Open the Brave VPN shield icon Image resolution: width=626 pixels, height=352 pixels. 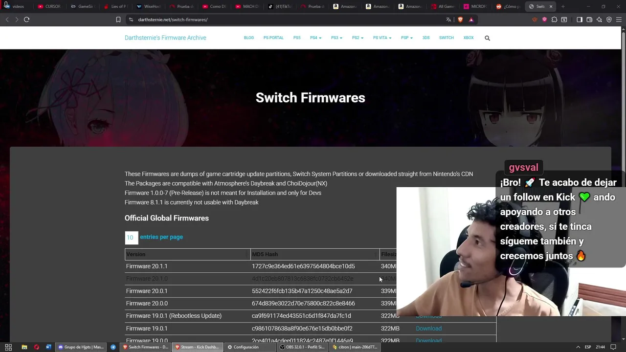pyautogui.click(x=609, y=20)
